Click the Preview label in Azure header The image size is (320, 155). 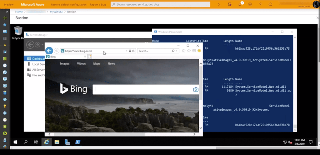tap(9, 4)
